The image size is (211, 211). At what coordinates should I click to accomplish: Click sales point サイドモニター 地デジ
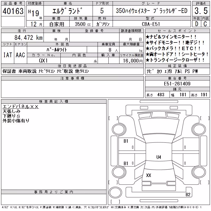click(x=175, y=43)
